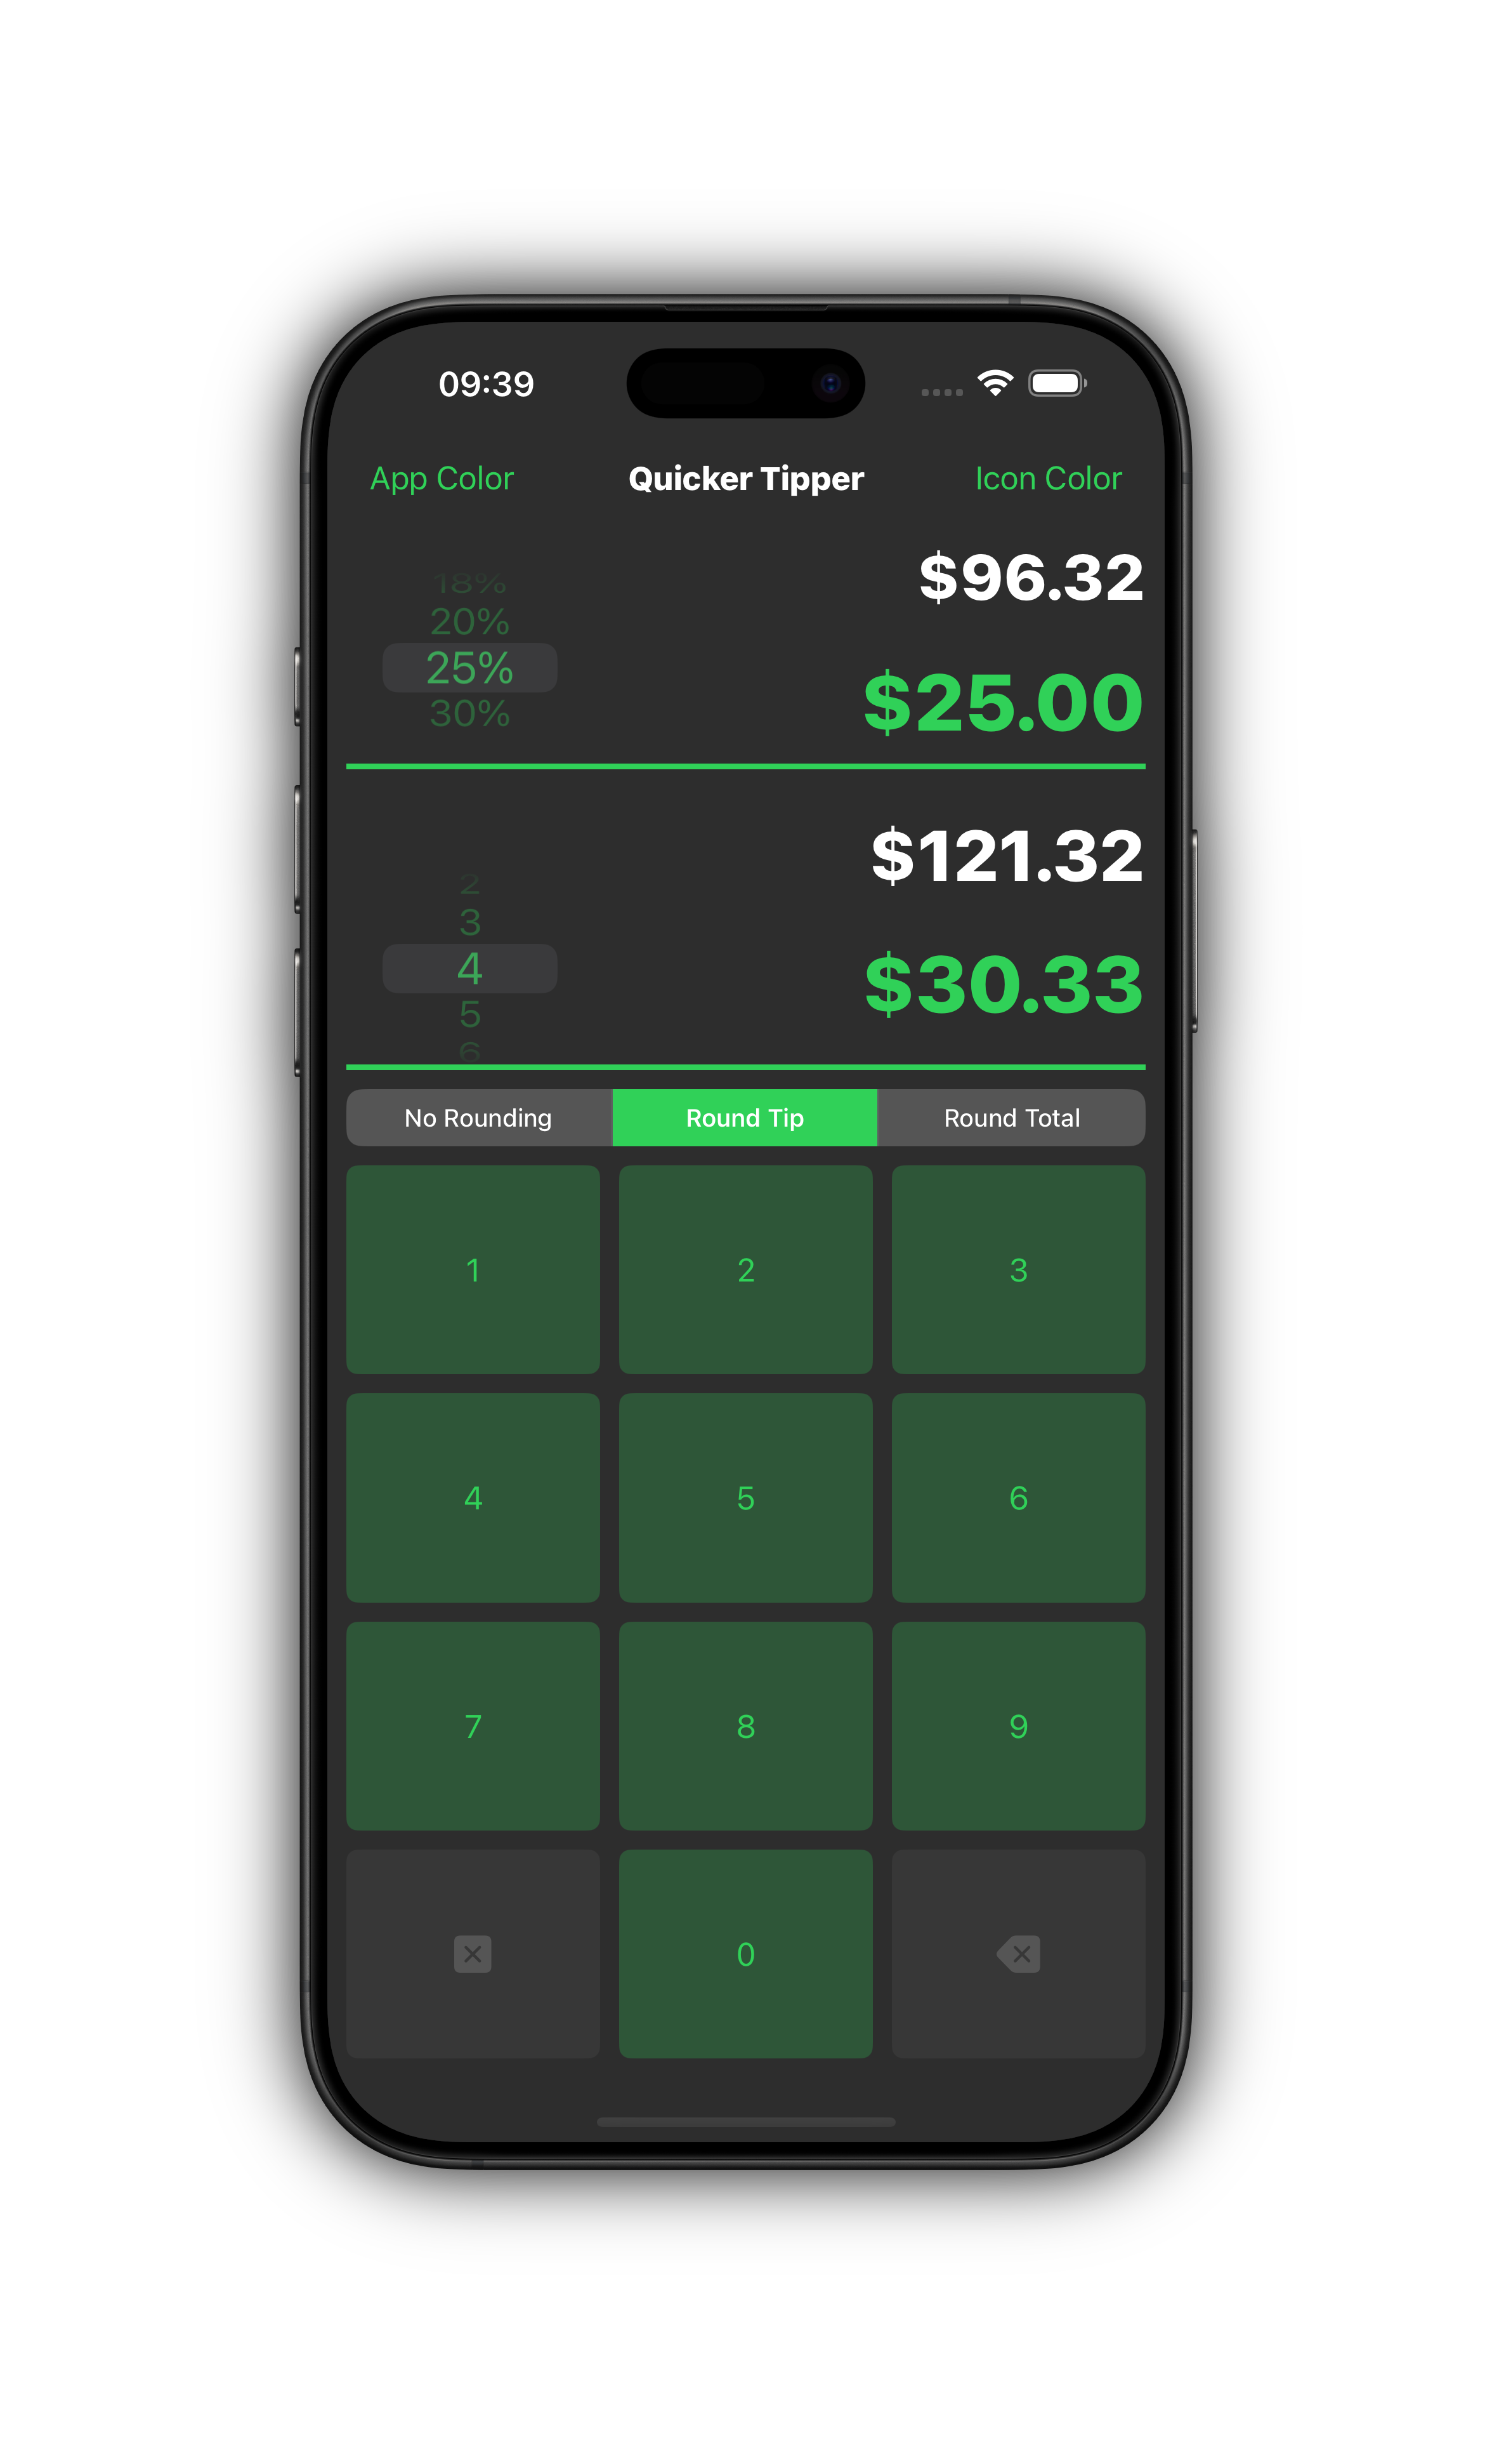Viewport: 1492px width, 2464px height.
Task: Select the Quicker Tipper title area
Action: 746,475
